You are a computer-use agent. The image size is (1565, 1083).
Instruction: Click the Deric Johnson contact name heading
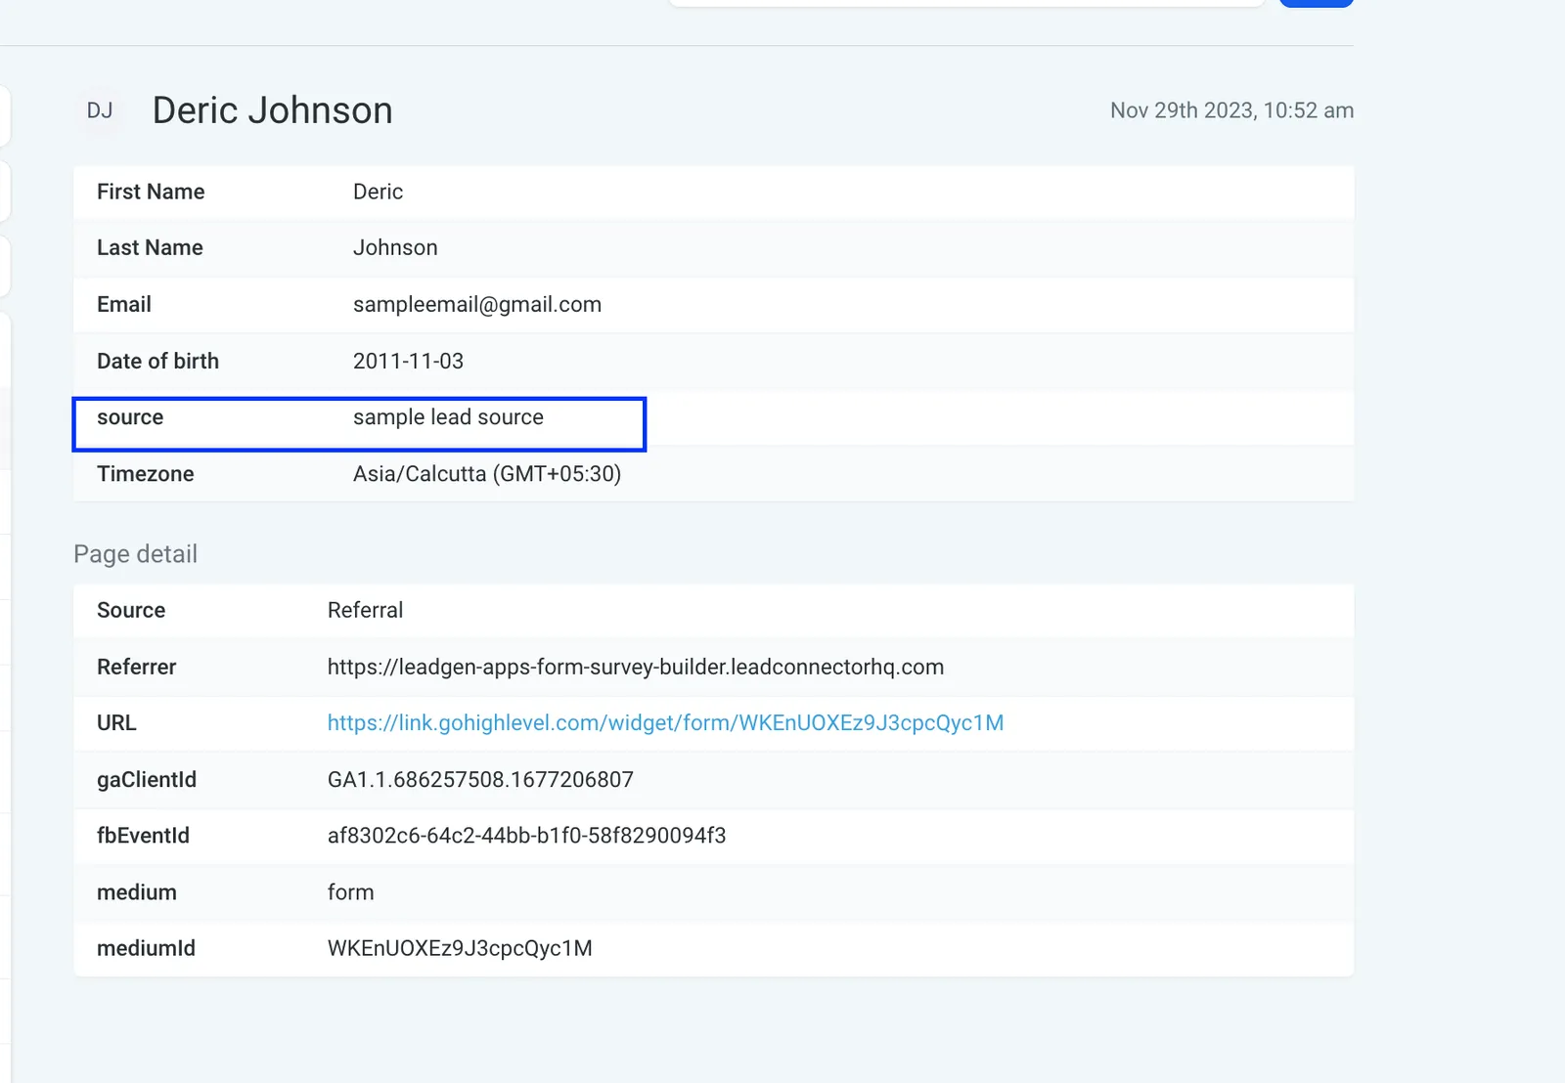point(272,110)
